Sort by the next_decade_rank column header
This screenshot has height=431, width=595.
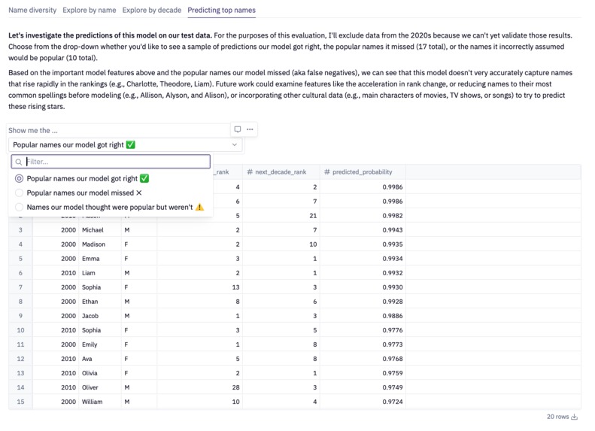click(x=281, y=171)
